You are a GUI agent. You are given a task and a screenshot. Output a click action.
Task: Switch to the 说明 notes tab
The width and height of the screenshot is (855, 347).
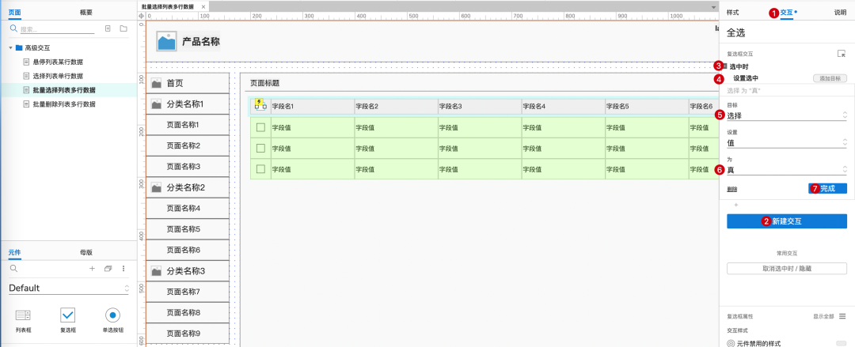point(840,12)
